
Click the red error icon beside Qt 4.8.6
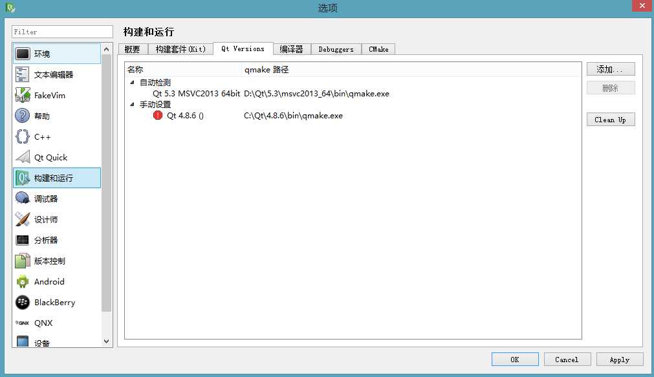[x=158, y=116]
